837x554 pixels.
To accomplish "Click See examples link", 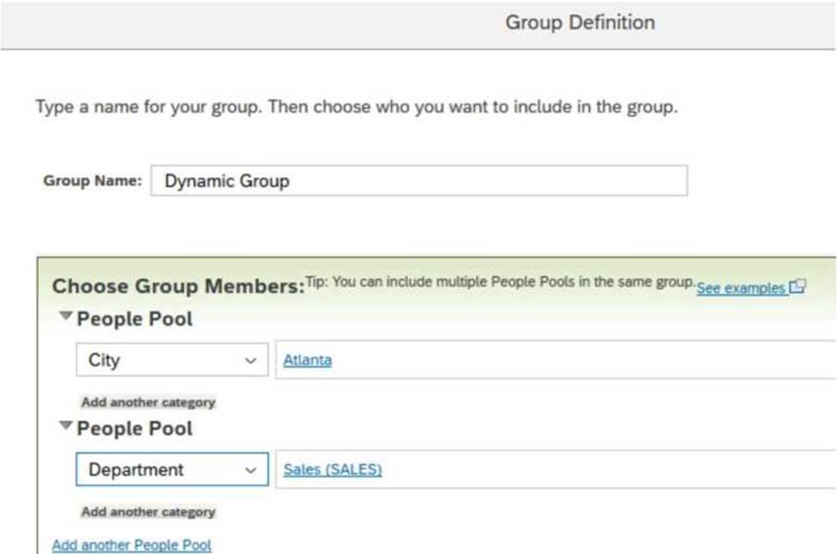I will (x=741, y=289).
